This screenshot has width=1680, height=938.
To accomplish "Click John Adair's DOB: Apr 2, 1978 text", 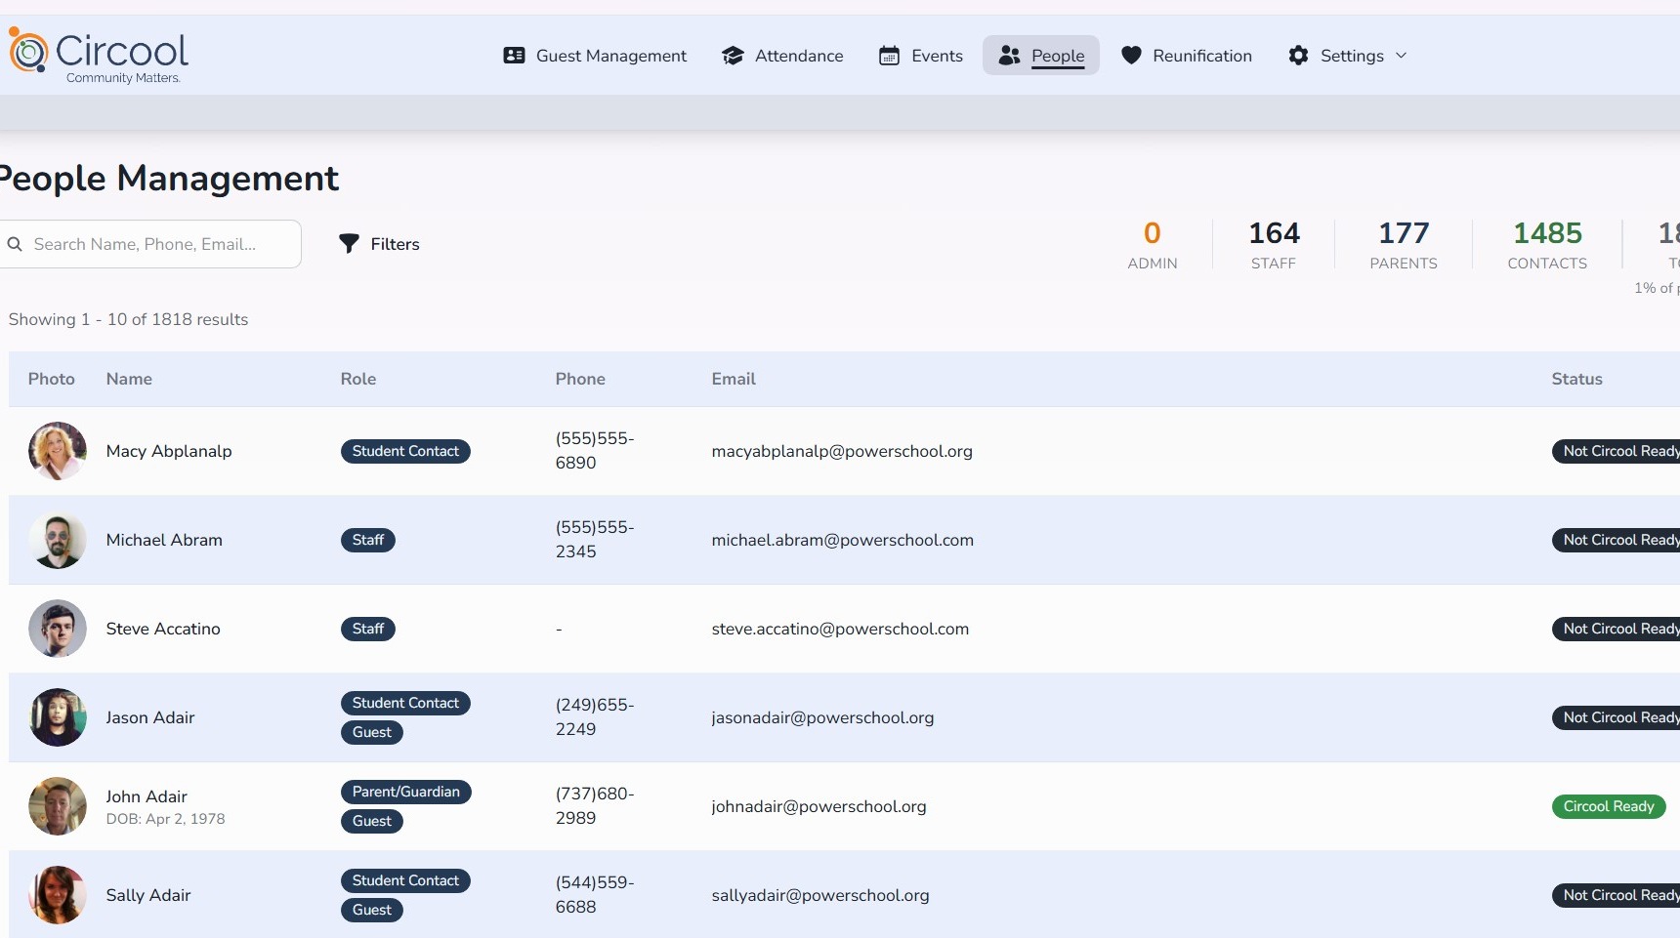I will coord(165,819).
